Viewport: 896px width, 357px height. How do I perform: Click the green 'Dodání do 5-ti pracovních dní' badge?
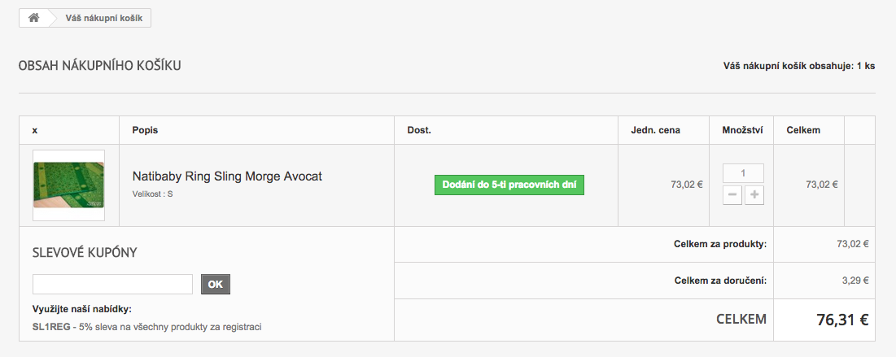coord(509,185)
